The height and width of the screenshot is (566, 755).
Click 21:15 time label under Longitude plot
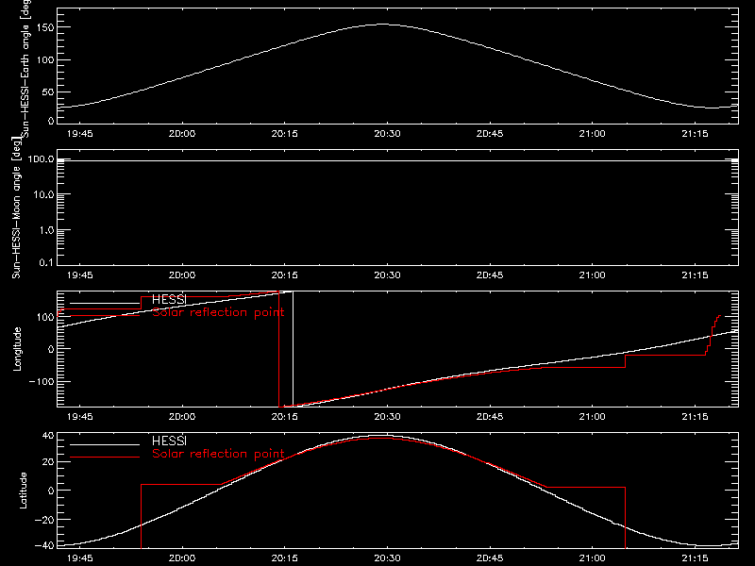(x=695, y=417)
